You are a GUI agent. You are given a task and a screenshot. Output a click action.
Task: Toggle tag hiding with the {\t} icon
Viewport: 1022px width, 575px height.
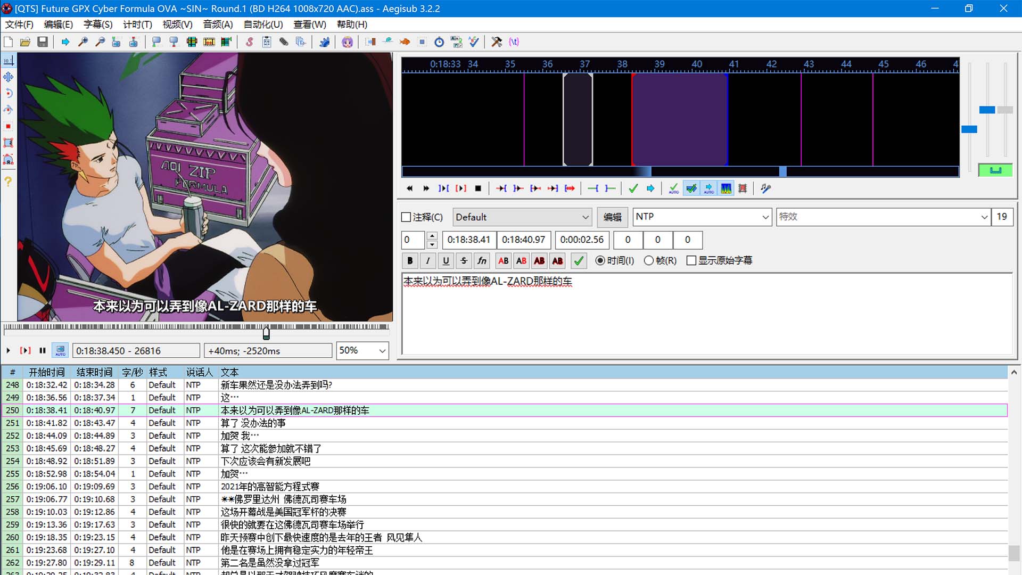(514, 42)
